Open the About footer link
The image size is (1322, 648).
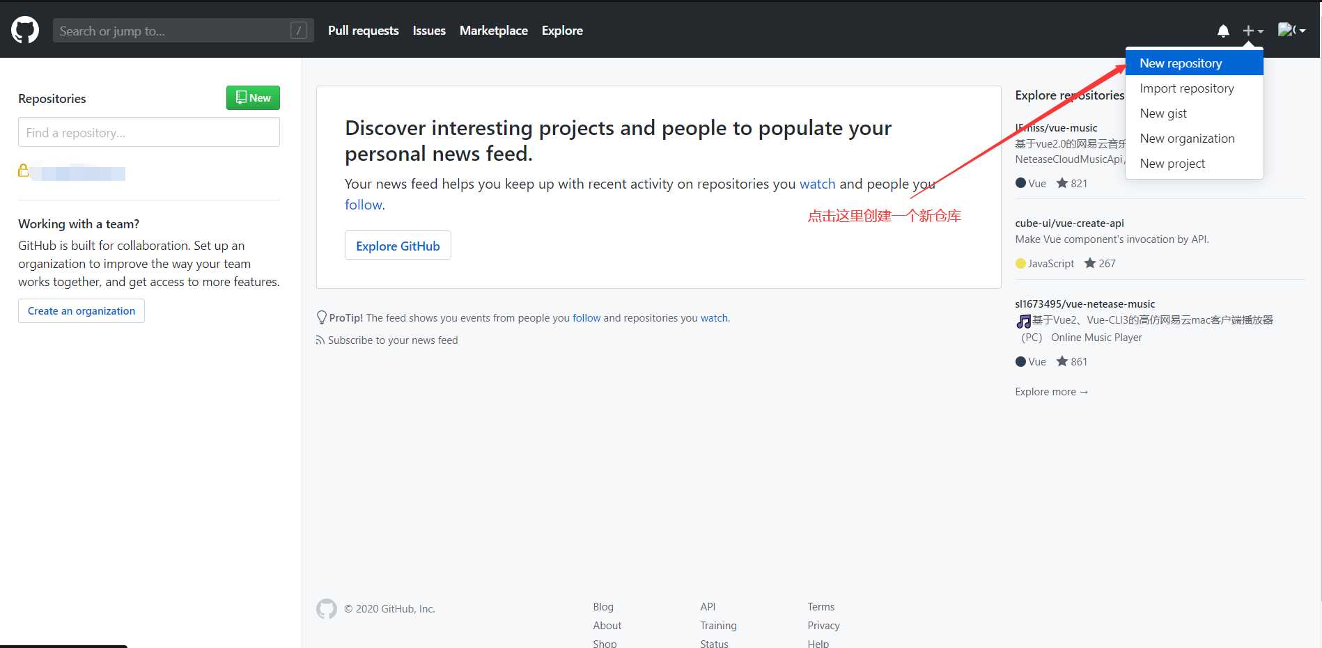(607, 626)
